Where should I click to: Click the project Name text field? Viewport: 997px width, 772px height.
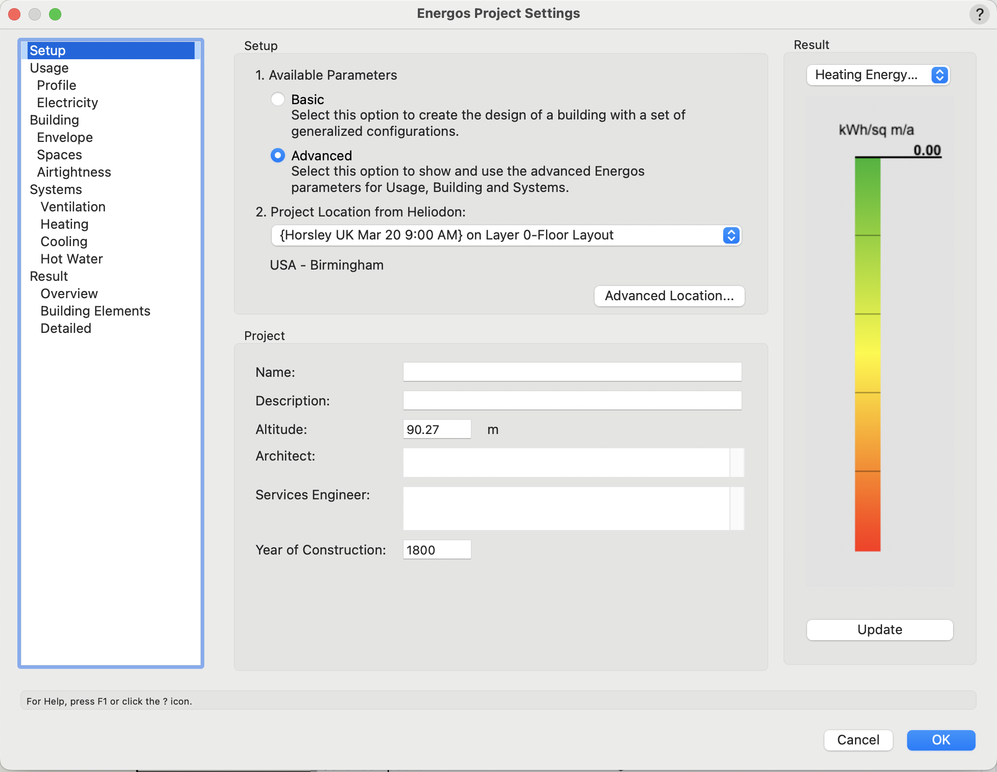pyautogui.click(x=572, y=372)
